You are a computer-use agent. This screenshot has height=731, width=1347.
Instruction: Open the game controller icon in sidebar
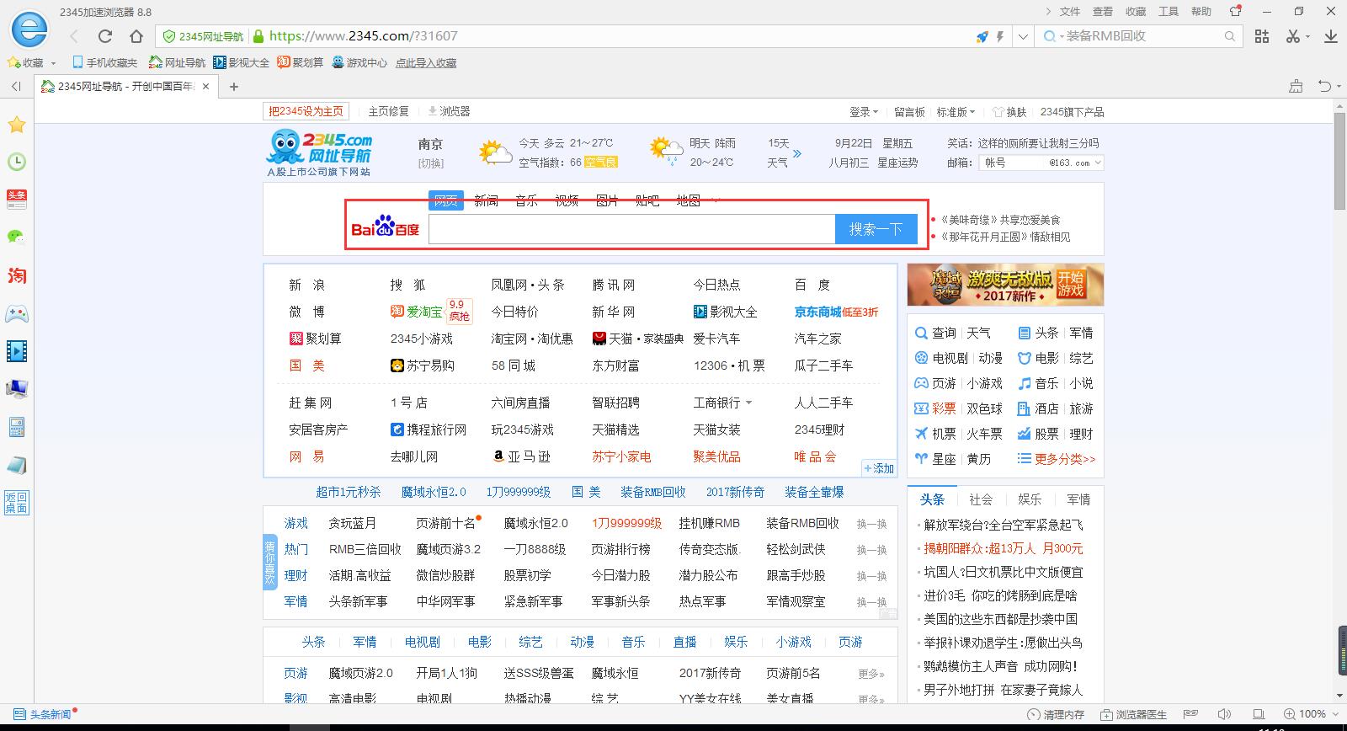16,314
